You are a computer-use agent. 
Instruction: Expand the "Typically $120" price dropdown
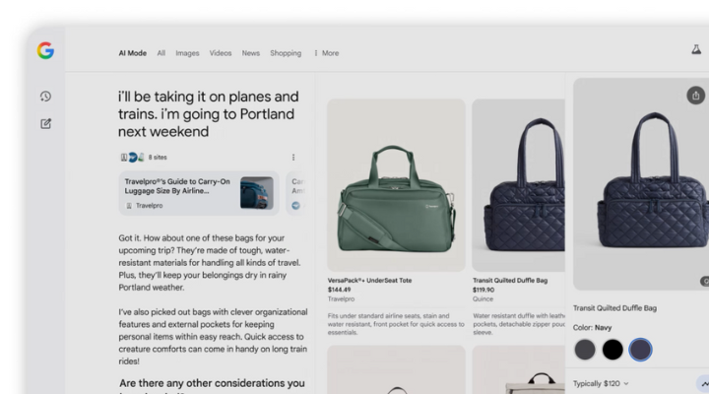pyautogui.click(x=601, y=383)
